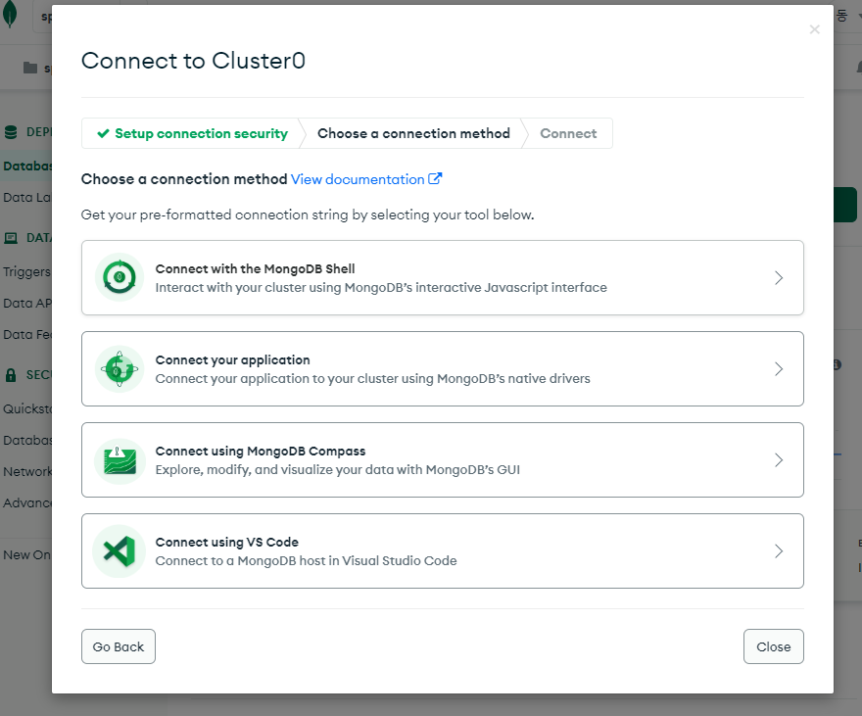The width and height of the screenshot is (862, 716).
Task: Click the green checkmark in Setup connection security
Action: 103,133
